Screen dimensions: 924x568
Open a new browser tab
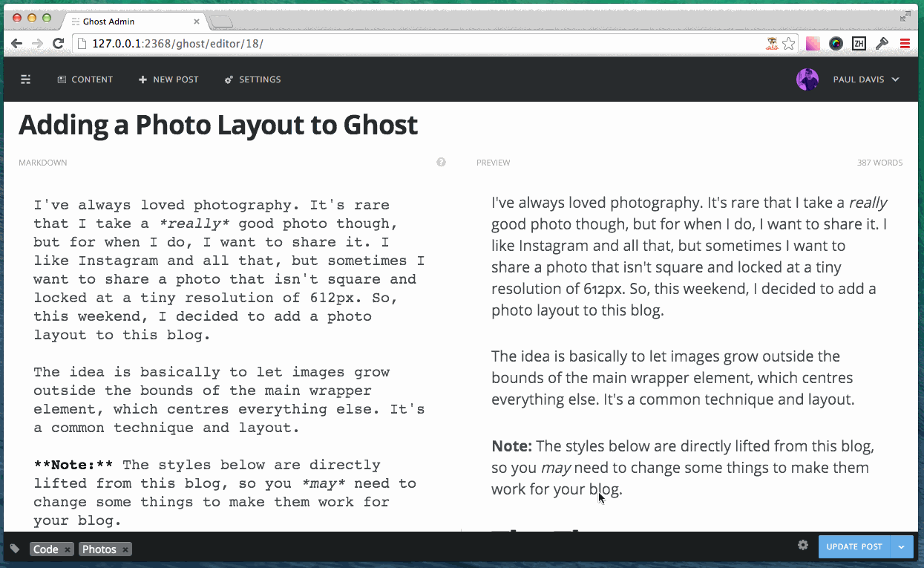221,22
